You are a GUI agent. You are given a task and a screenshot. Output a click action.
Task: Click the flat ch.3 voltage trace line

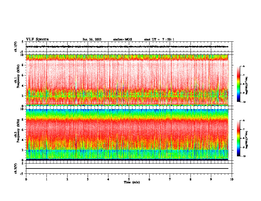click(127, 168)
